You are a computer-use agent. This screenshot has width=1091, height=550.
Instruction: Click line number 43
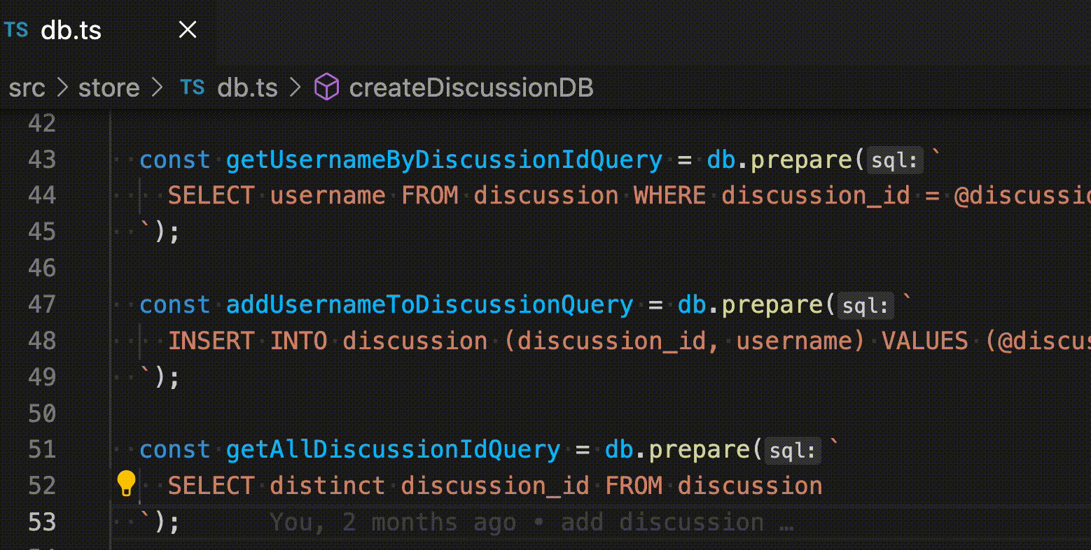(42, 160)
